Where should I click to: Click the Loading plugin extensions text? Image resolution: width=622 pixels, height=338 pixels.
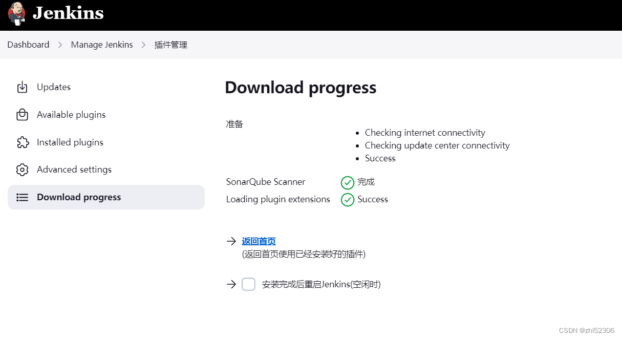278,199
